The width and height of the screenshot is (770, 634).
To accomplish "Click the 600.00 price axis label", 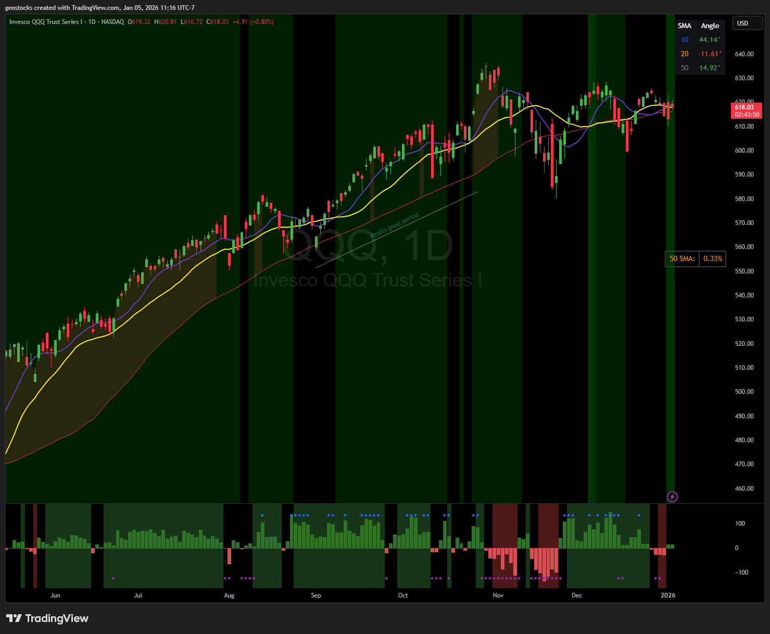I will point(744,151).
